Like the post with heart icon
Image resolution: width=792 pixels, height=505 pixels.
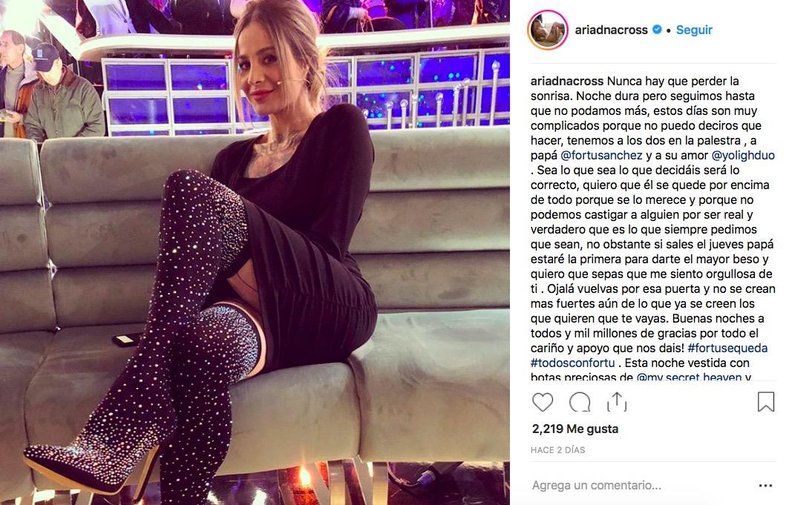pos(543,402)
